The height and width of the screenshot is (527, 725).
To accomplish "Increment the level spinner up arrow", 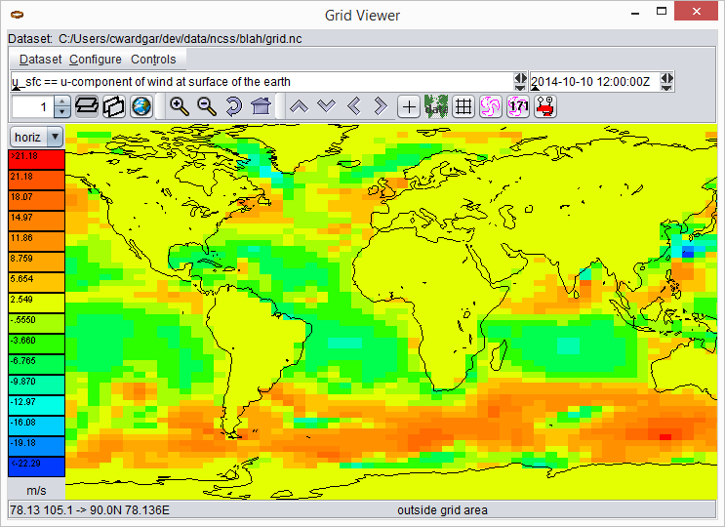I will tap(62, 101).
